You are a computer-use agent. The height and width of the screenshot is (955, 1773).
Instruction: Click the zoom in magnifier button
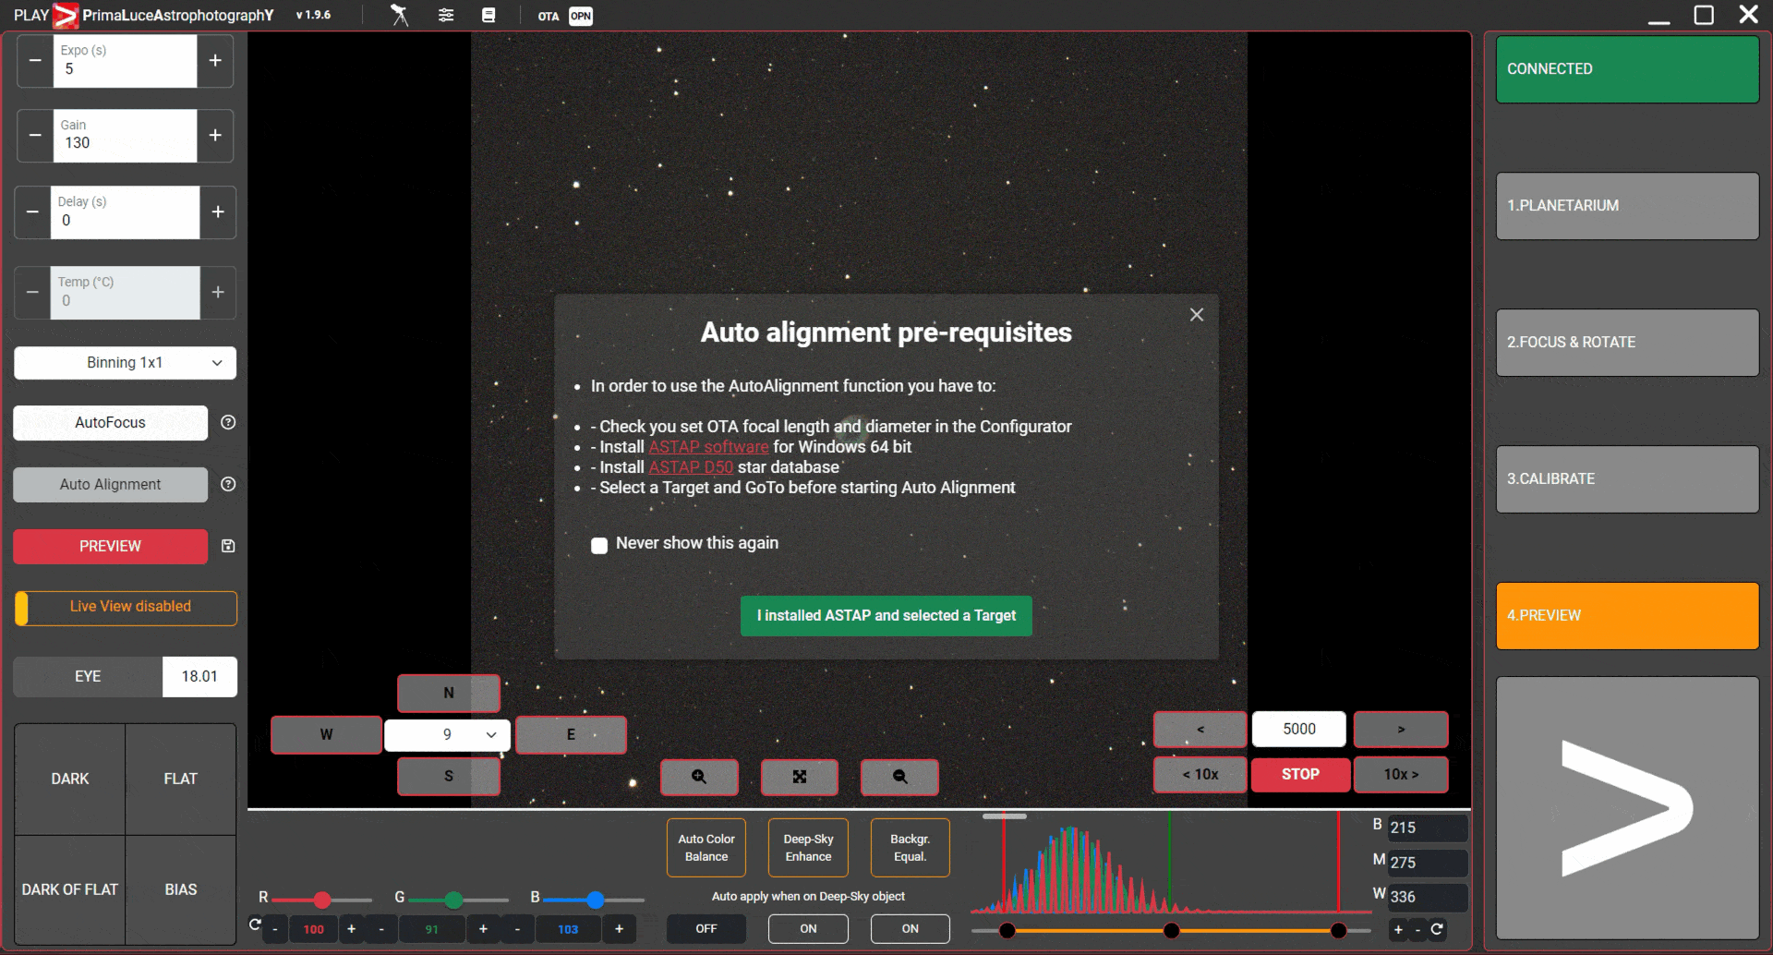[699, 777]
